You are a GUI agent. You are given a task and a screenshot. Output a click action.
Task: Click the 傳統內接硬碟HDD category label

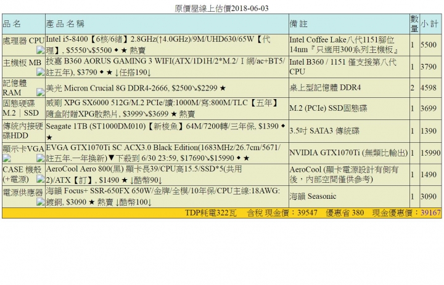[x=23, y=130]
